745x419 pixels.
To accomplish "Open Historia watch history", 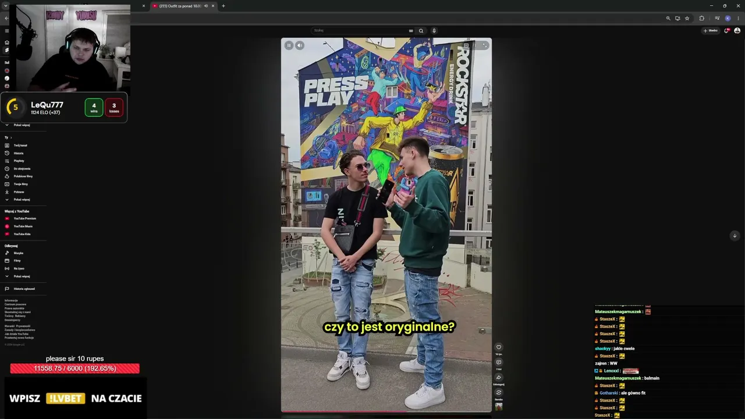I will (x=19, y=153).
